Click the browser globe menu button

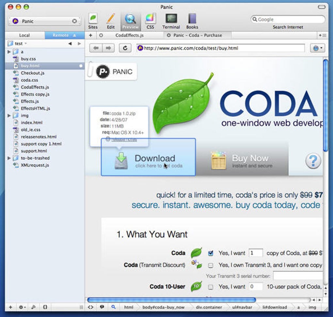pos(318,48)
